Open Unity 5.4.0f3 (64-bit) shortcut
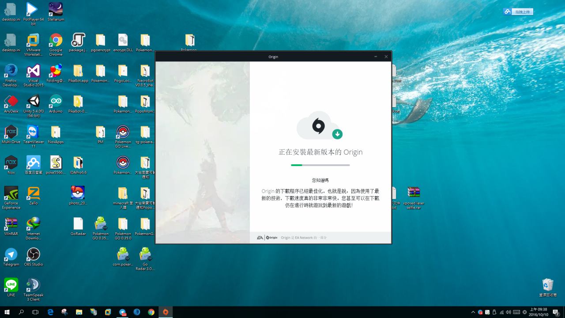The height and width of the screenshot is (318, 565). 34,106
